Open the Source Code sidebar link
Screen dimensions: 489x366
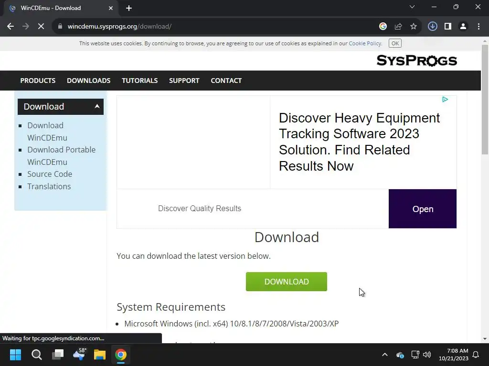point(50,174)
